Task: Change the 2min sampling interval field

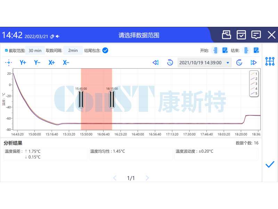Action: (x=73, y=51)
